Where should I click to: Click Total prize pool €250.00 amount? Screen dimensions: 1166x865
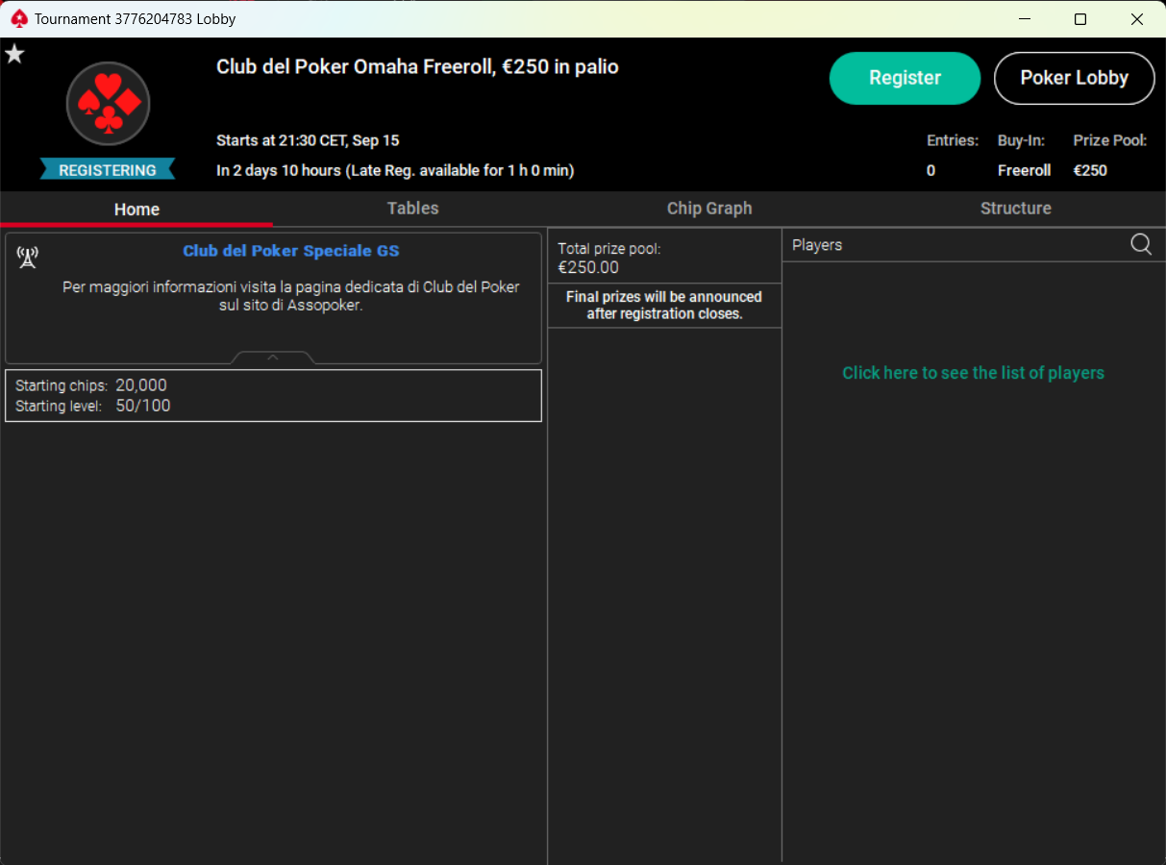coord(588,267)
